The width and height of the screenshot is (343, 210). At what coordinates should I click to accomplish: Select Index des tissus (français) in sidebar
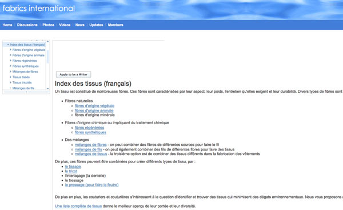click(x=27, y=45)
